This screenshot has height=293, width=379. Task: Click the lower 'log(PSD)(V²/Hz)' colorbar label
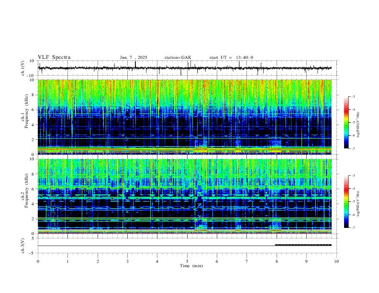click(358, 203)
